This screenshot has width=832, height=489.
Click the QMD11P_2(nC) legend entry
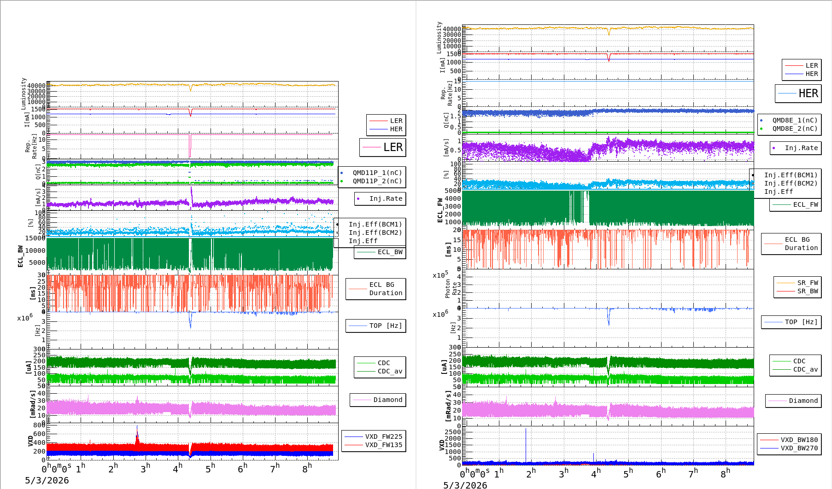[371, 181]
